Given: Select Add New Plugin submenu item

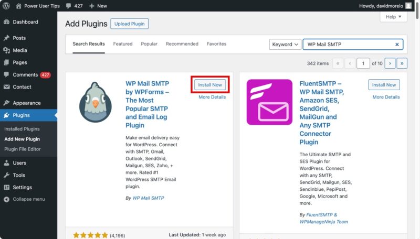Looking at the screenshot, I should click(22, 139).
